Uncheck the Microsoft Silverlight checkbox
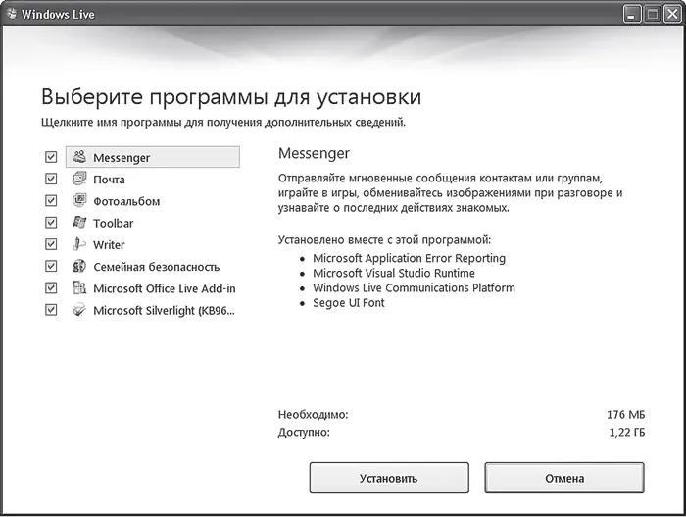686x517 pixels. coord(51,310)
